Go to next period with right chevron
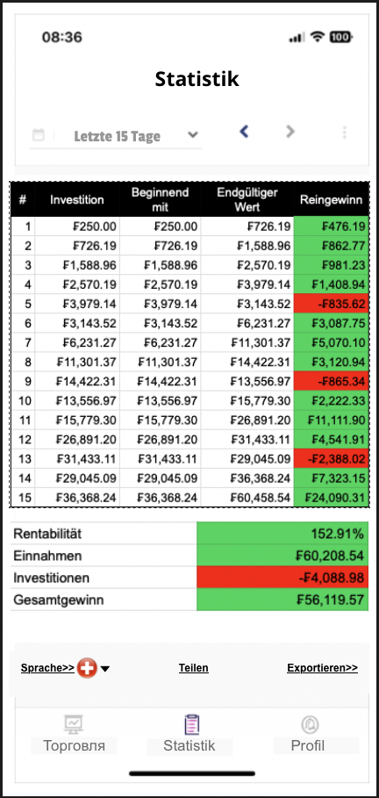 pos(290,132)
